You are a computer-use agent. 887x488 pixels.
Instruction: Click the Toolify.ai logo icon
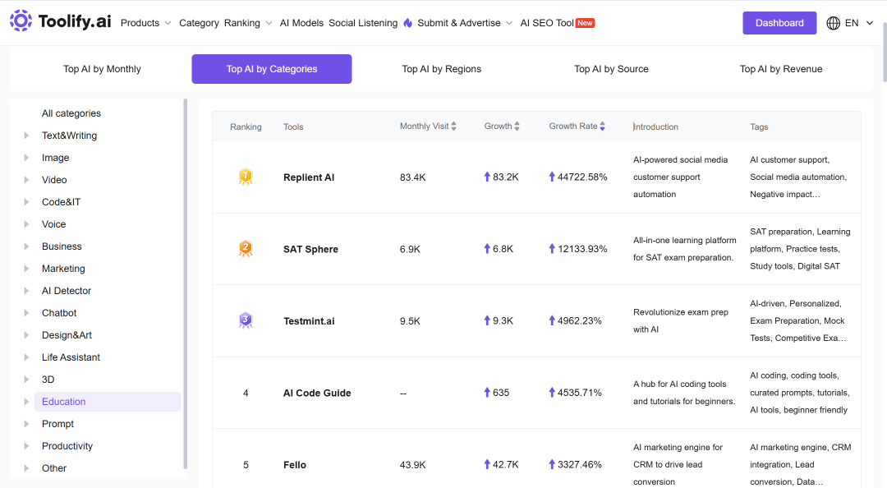21,21
